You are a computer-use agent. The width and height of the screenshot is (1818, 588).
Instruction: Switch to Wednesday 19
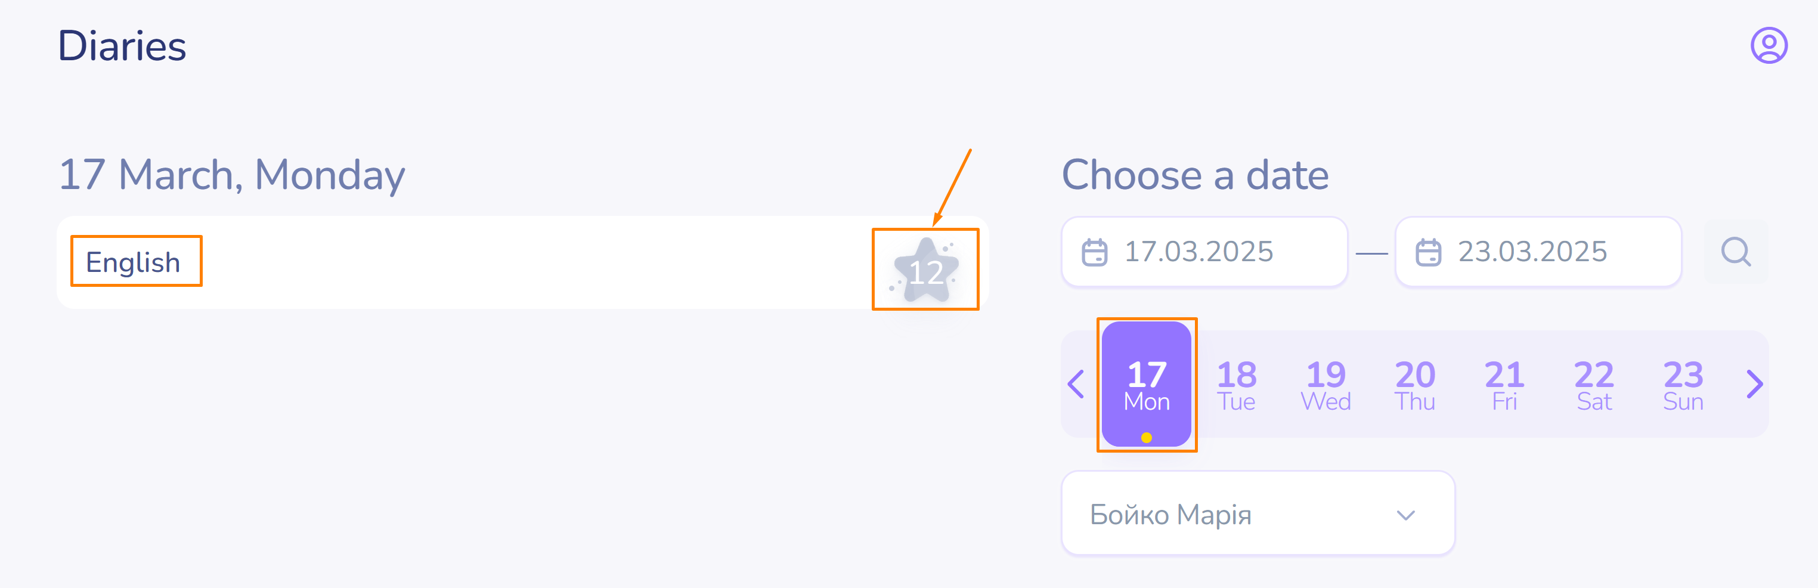tap(1325, 385)
